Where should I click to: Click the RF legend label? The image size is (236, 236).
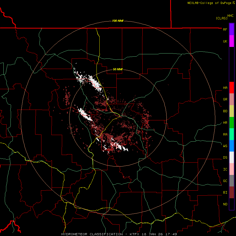pyautogui.click(x=225, y=29)
